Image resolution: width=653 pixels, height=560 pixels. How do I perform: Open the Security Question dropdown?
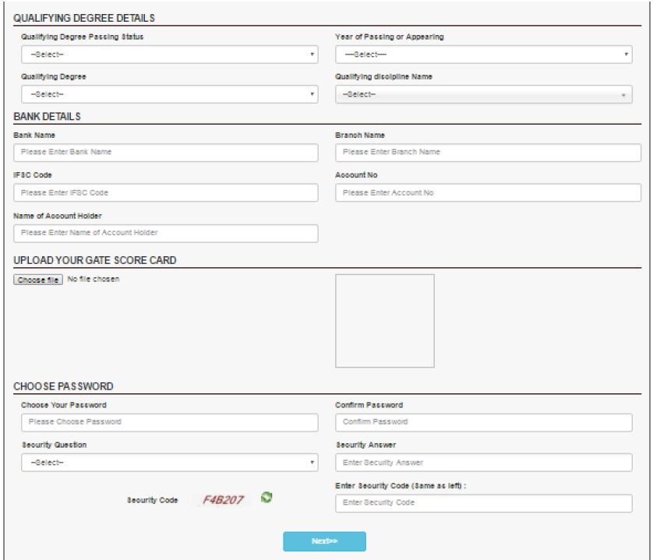pyautogui.click(x=170, y=463)
